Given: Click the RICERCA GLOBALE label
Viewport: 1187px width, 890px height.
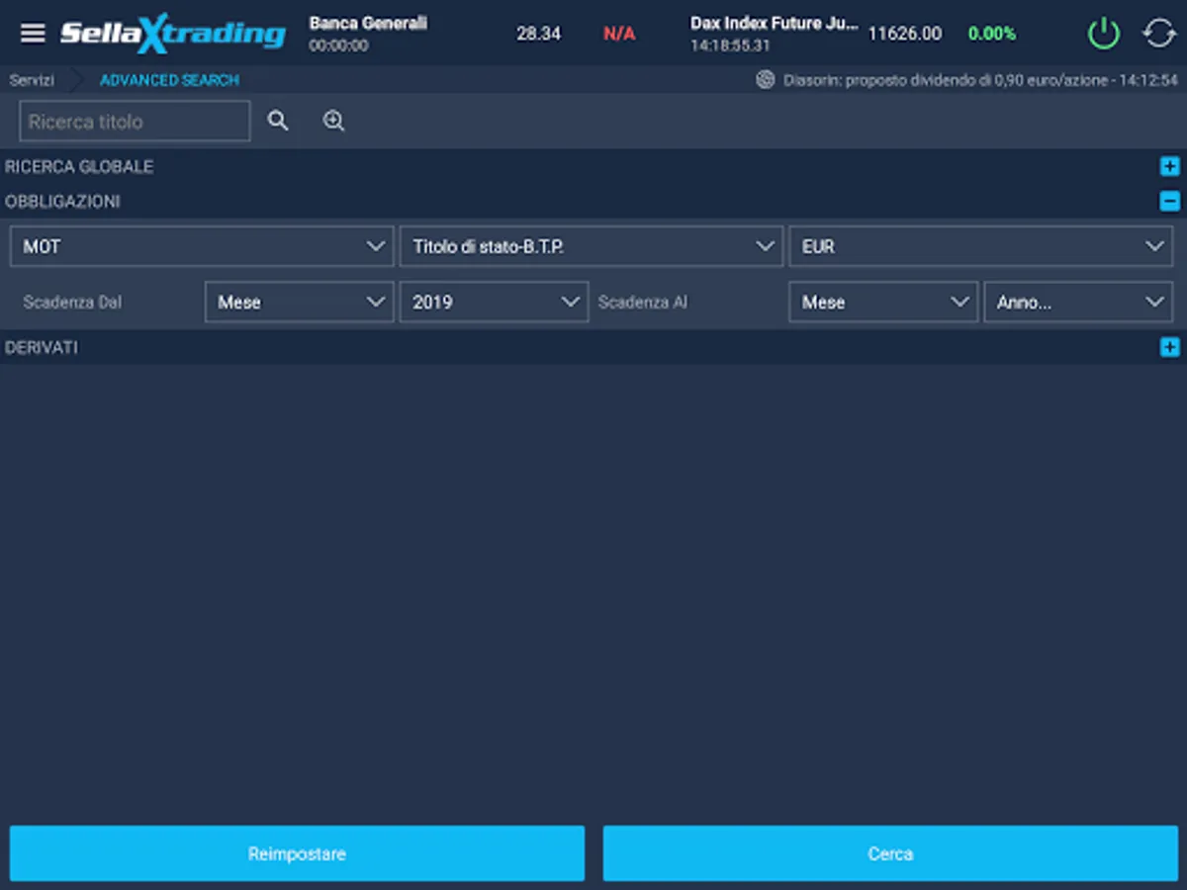Looking at the screenshot, I should tap(79, 167).
